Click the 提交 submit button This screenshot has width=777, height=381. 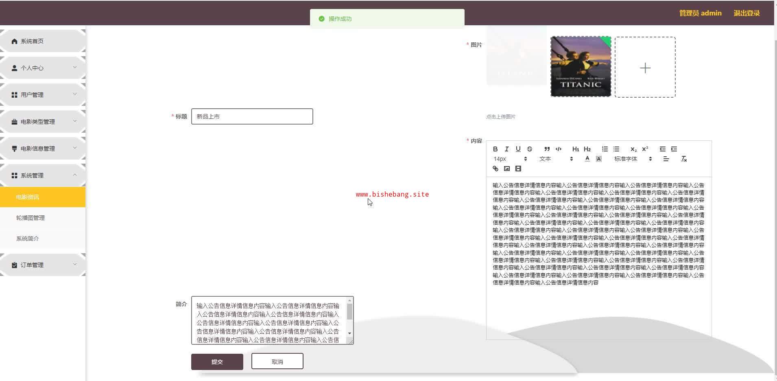tap(217, 361)
